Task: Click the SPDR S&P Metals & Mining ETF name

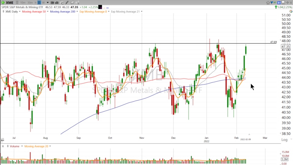Action: tap(22, 7)
